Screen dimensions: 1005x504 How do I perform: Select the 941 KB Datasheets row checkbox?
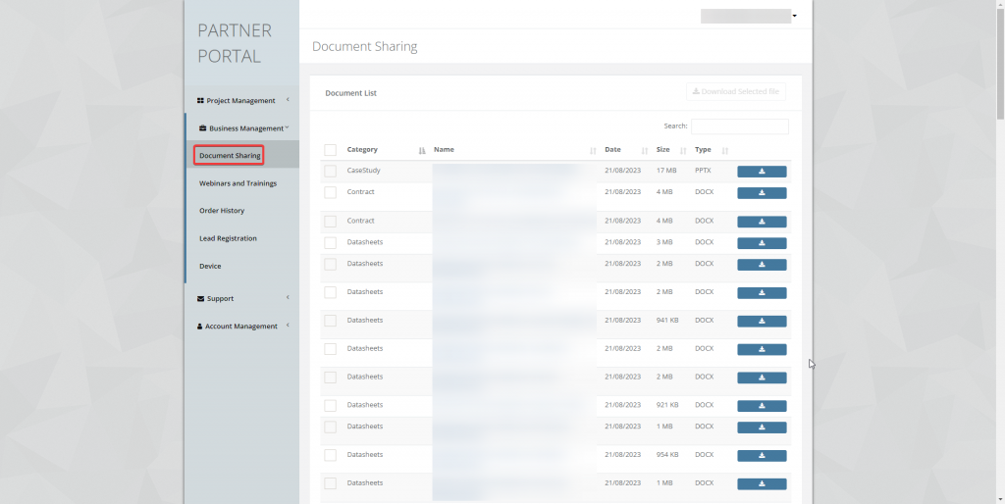point(331,321)
